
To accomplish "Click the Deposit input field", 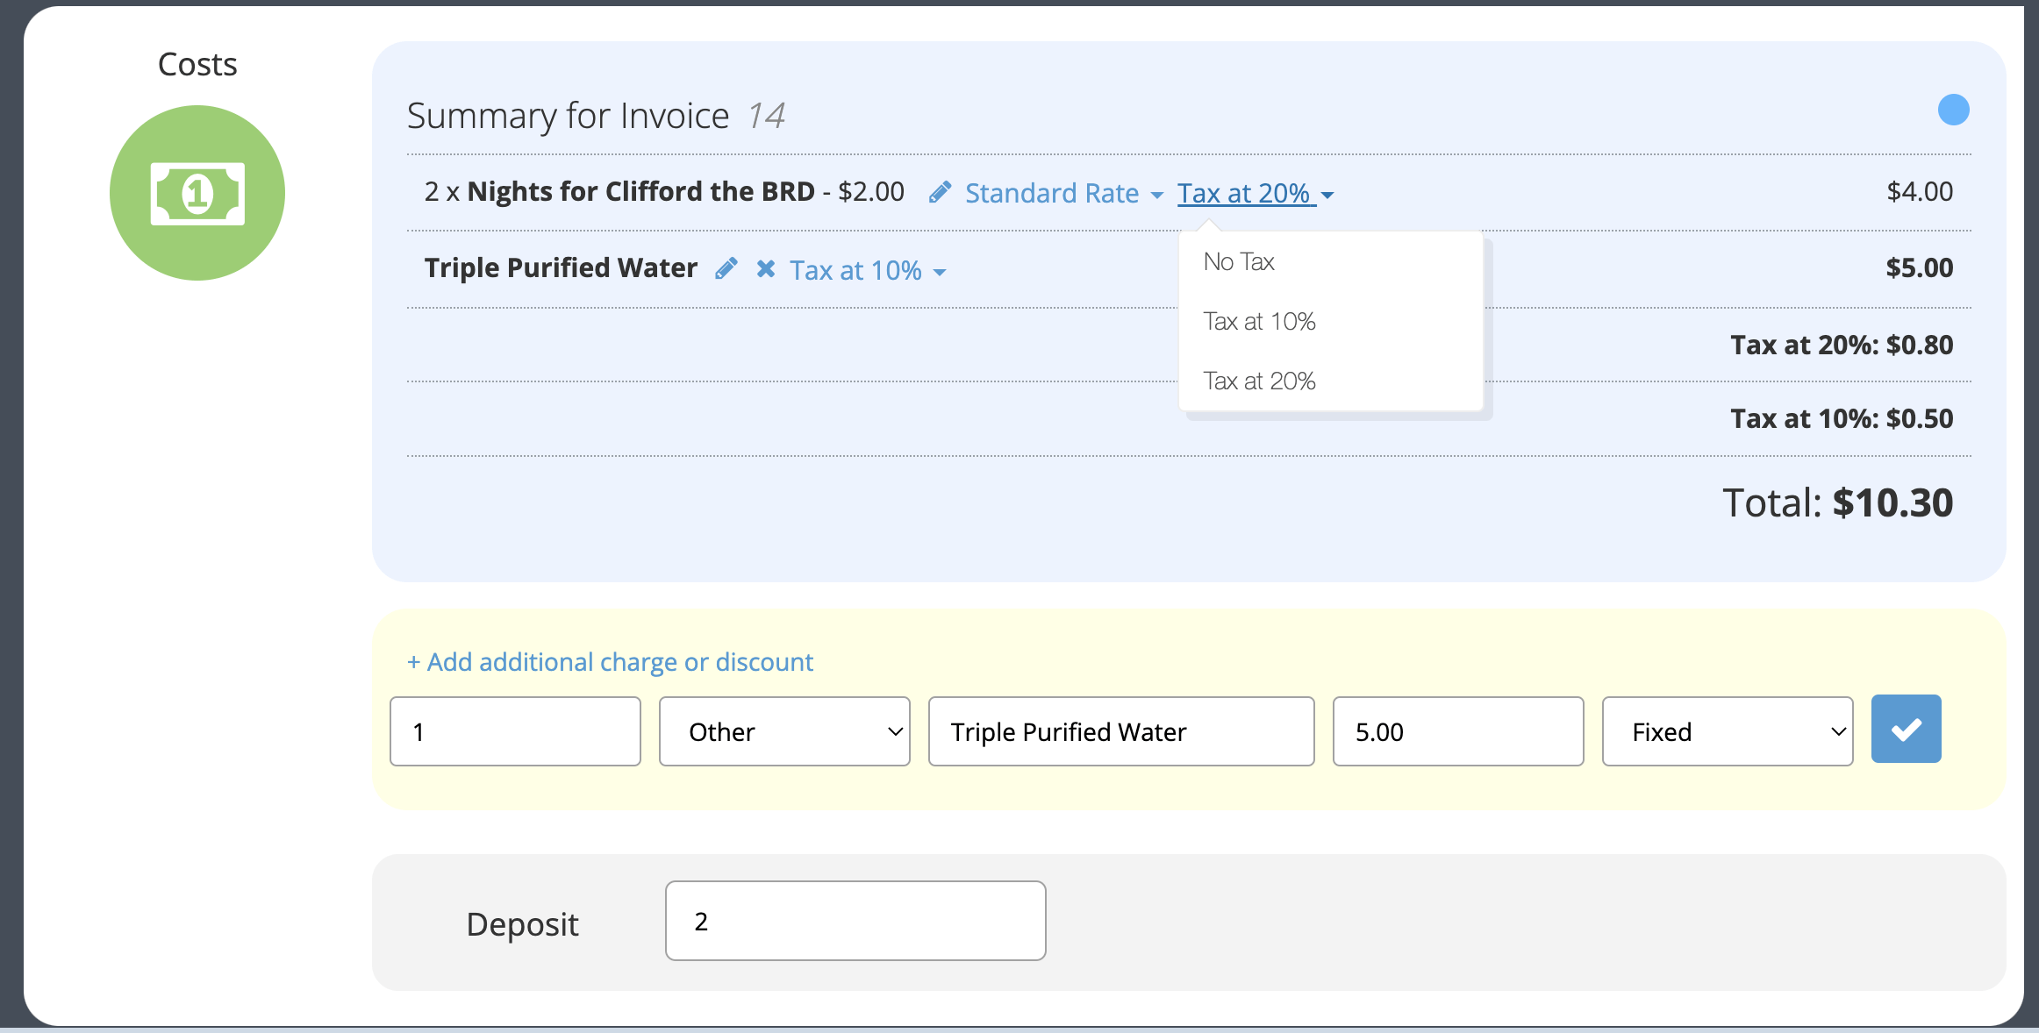I will point(855,921).
